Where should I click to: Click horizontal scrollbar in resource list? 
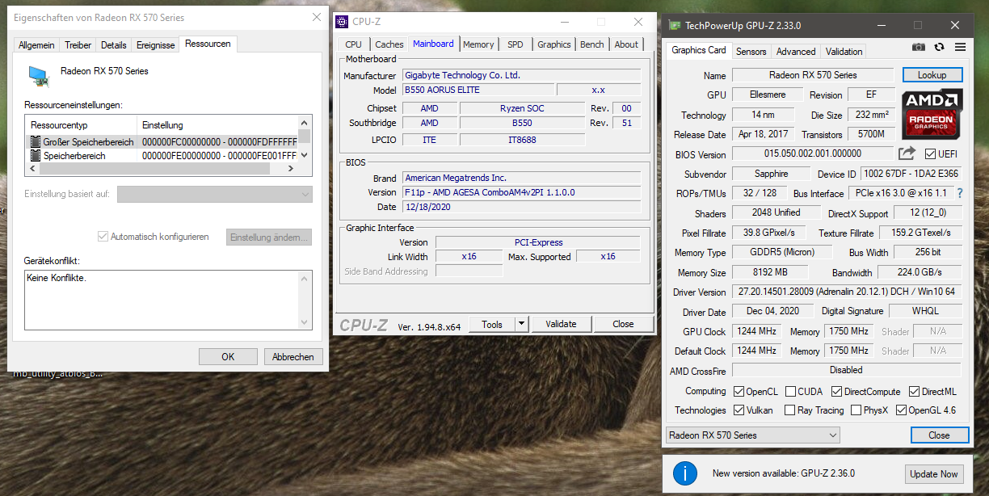pos(161,169)
